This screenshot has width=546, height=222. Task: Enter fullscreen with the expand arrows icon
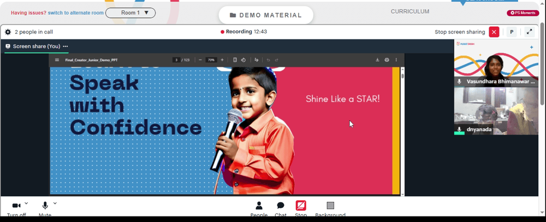coord(529,32)
